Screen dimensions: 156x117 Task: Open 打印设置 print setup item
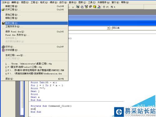pos(35,50)
